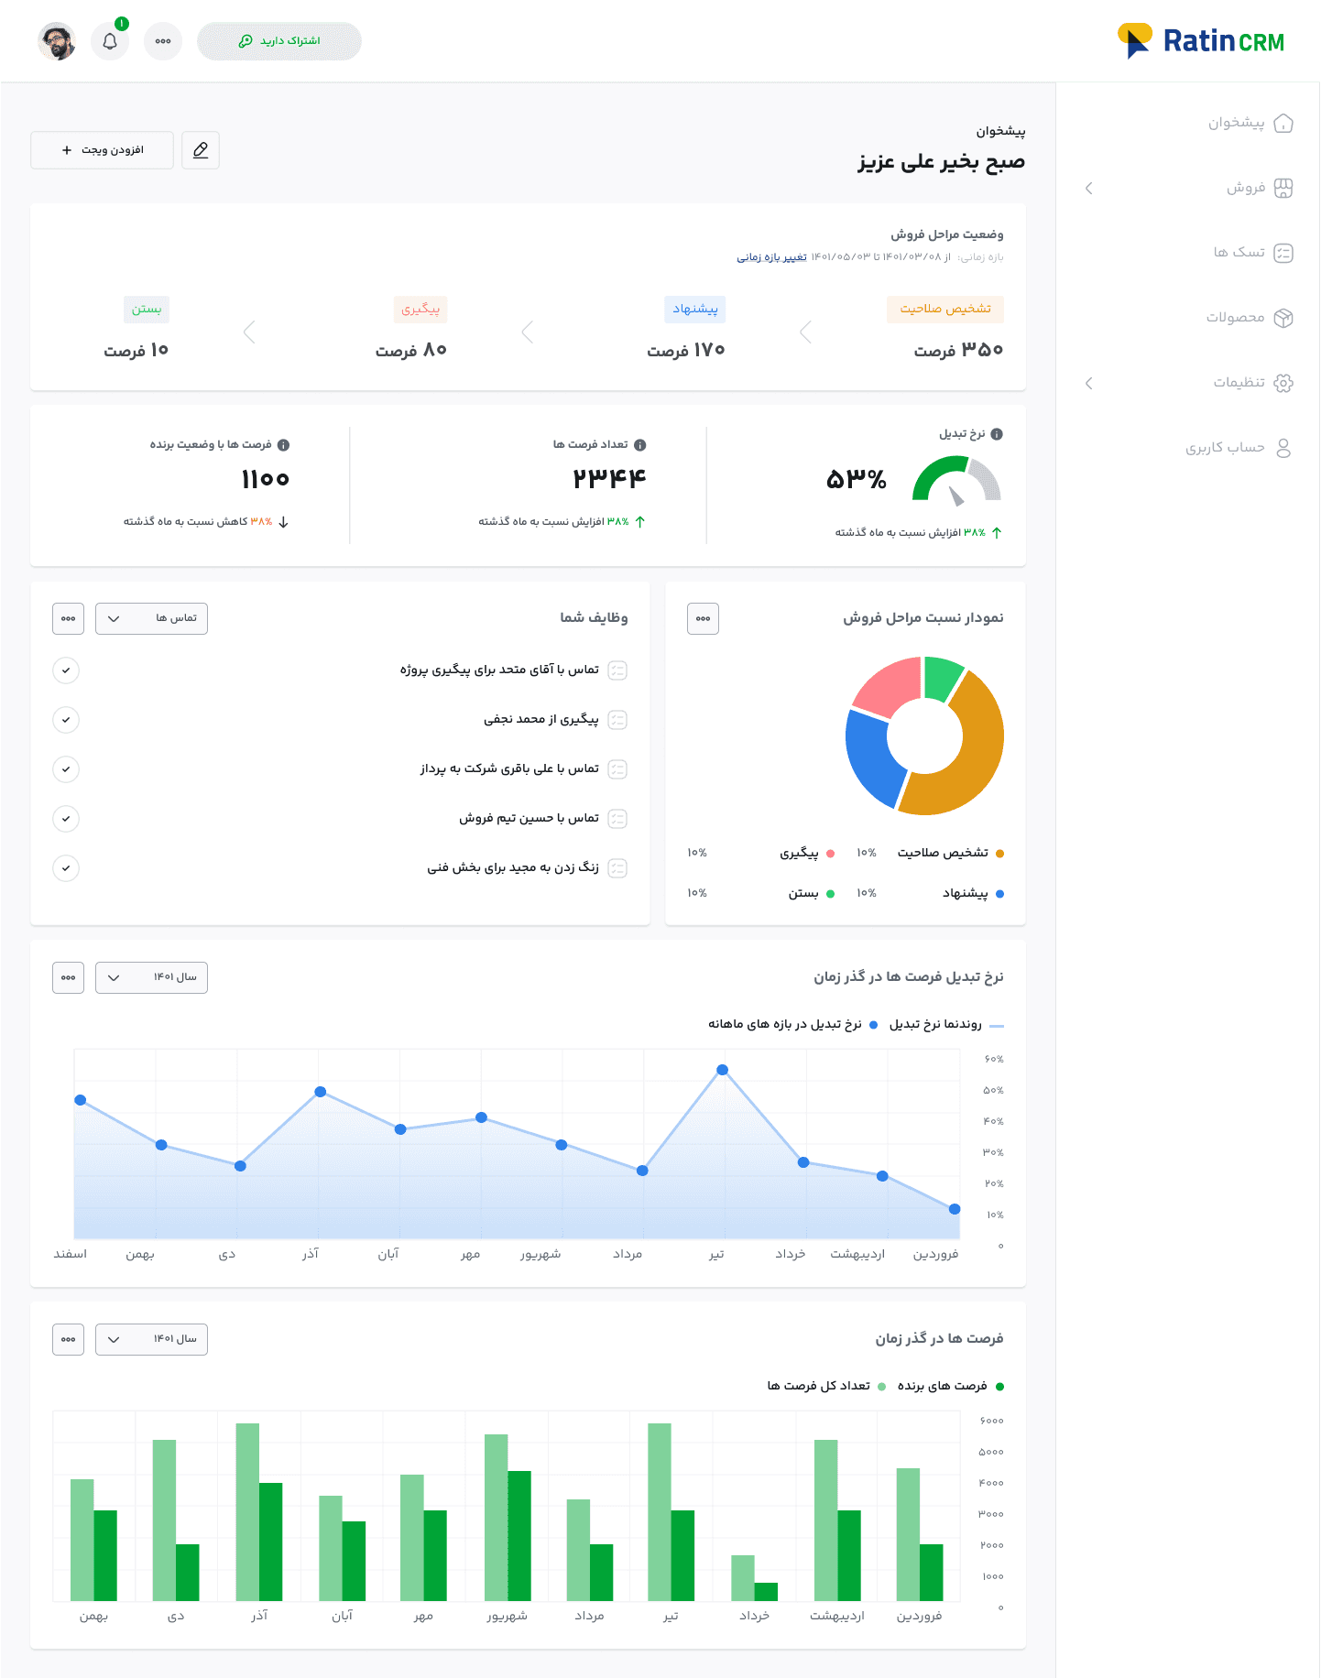
Task: Open the three-dots menu beside the bell
Action: pos(163,41)
